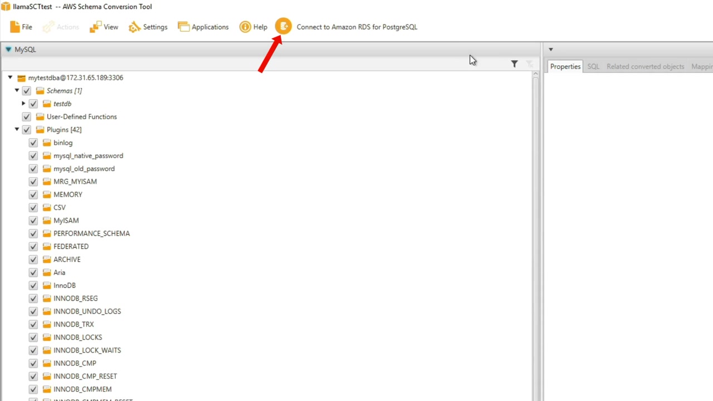Open the File menu
Viewport: 713px width, 401px height.
[21, 27]
